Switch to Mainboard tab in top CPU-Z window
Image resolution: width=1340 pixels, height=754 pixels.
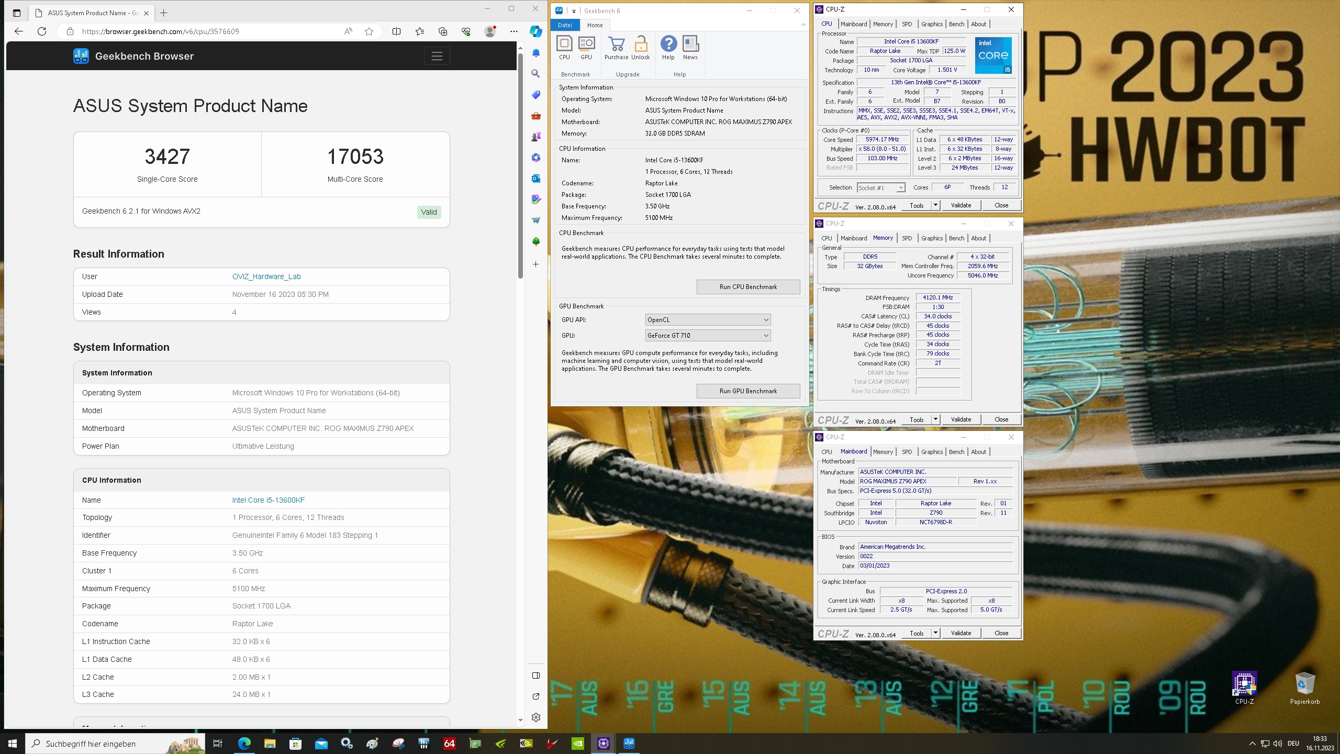[x=854, y=24]
